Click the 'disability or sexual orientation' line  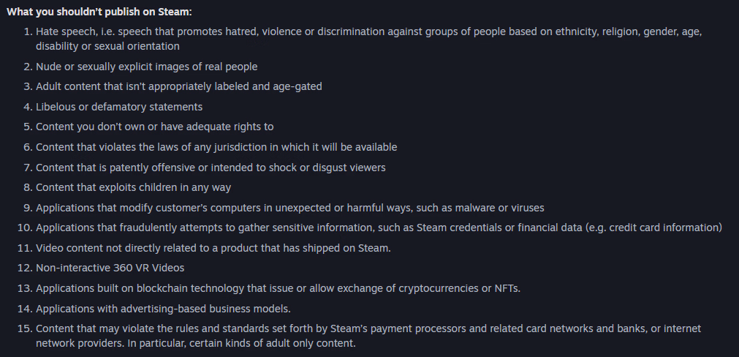point(107,46)
